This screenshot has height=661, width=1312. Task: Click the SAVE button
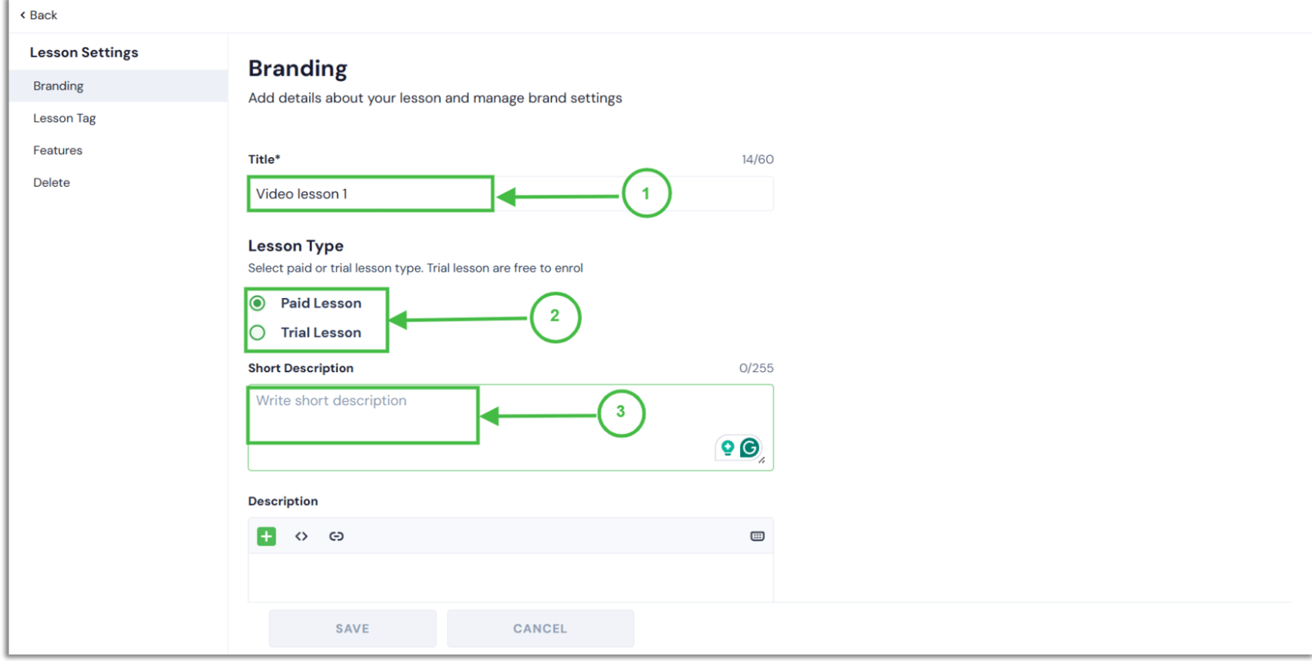(352, 628)
